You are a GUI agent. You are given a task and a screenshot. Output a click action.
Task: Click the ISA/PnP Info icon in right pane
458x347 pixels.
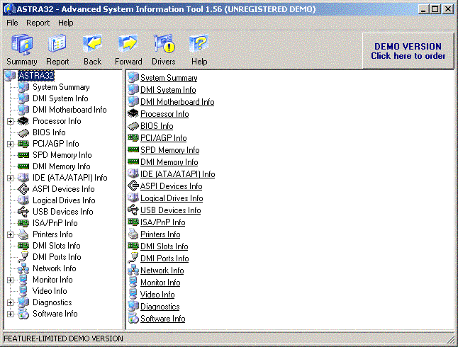[x=133, y=222]
